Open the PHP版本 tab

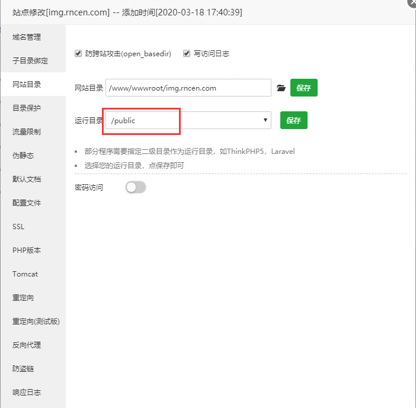[x=33, y=250]
